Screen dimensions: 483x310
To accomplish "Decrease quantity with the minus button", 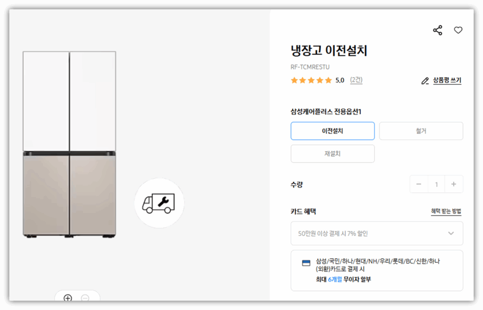I will pyautogui.click(x=419, y=184).
